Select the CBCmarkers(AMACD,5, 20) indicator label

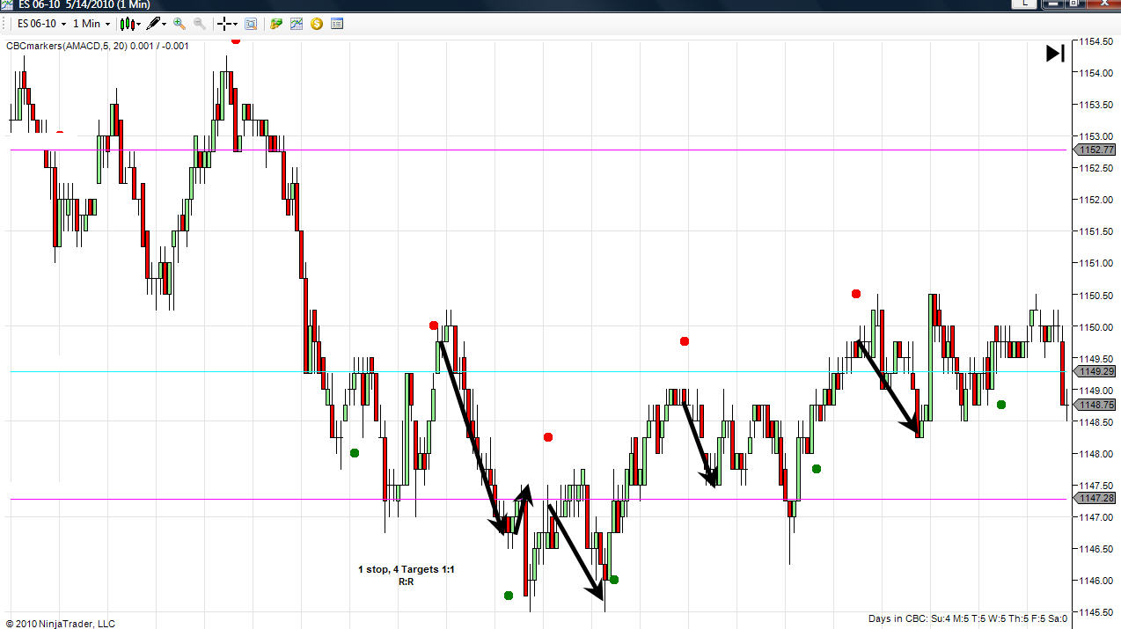[x=98, y=46]
